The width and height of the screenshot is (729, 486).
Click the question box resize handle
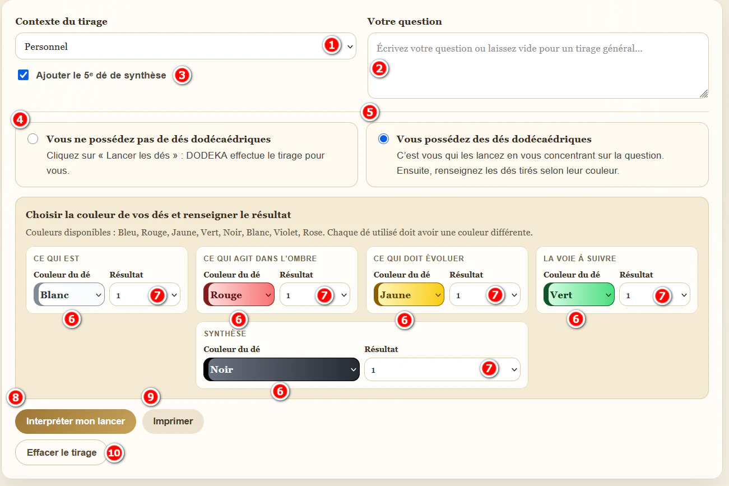tap(704, 94)
